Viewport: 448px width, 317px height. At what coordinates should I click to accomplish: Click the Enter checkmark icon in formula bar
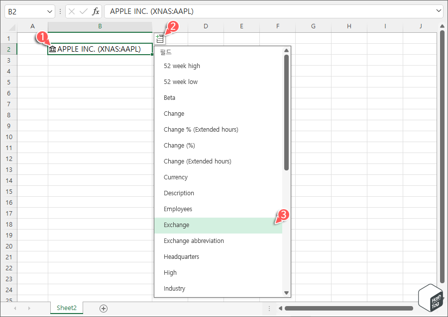pos(84,11)
